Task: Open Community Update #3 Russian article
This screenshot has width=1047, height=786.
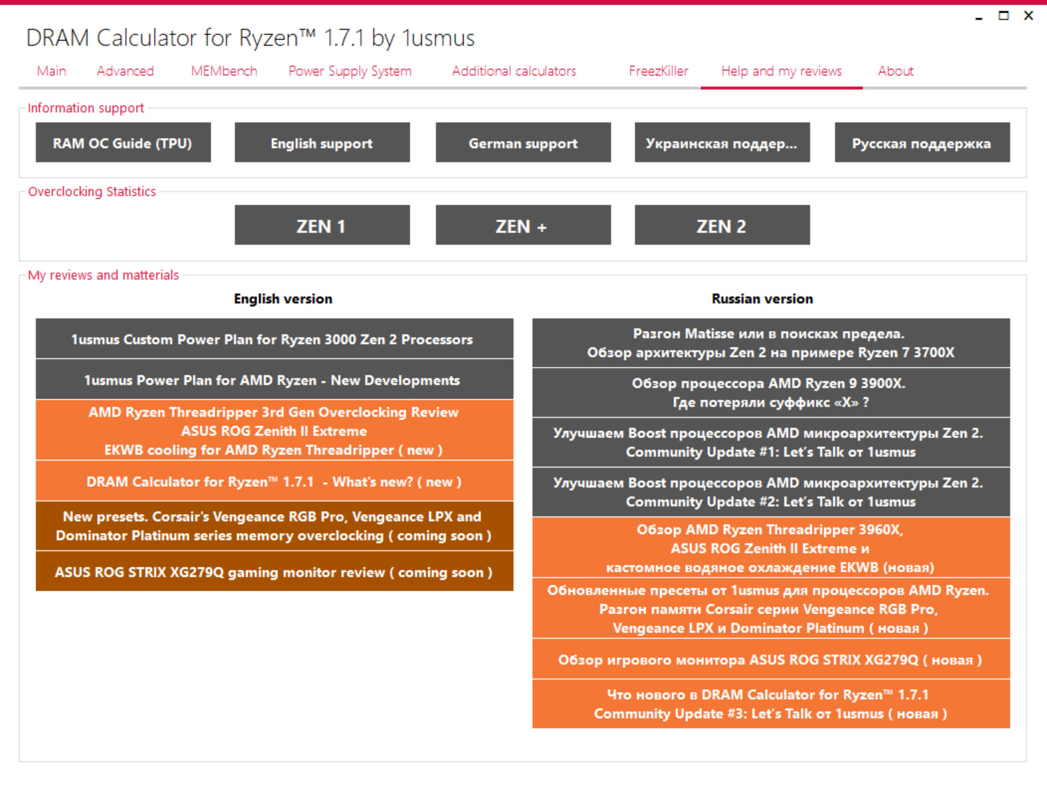Action: coord(771,704)
